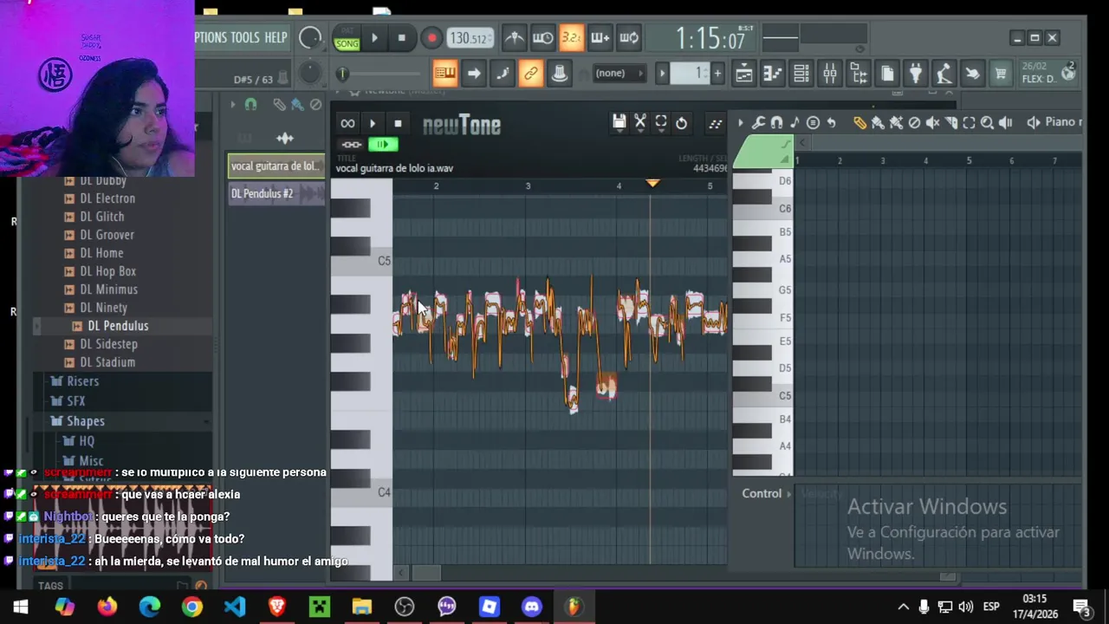The width and height of the screenshot is (1109, 624).
Task: Open the Windows Start menu
Action: click(21, 607)
